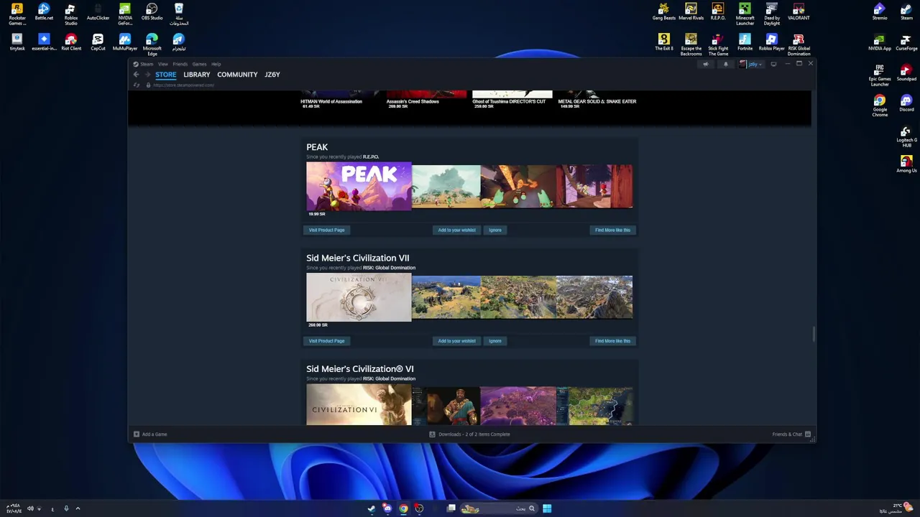
Task: Open Assassin's Creed Shadows game card
Action: point(426,99)
